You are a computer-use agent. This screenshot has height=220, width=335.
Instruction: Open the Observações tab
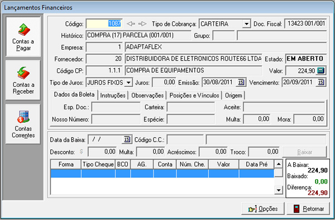[147, 95]
